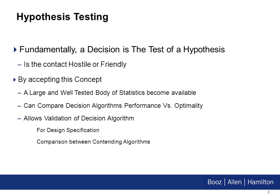Click the Comparison between Contending Algorithms line
280x194 pixels.
94,142
